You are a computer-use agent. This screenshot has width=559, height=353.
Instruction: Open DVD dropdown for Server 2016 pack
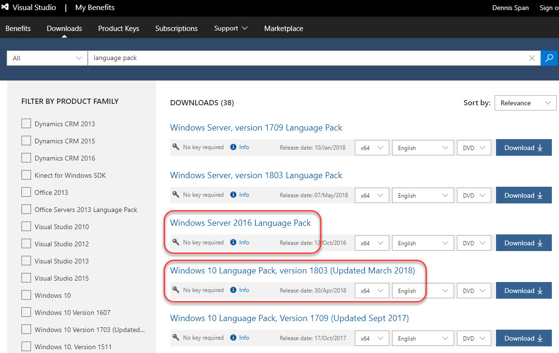tap(474, 243)
